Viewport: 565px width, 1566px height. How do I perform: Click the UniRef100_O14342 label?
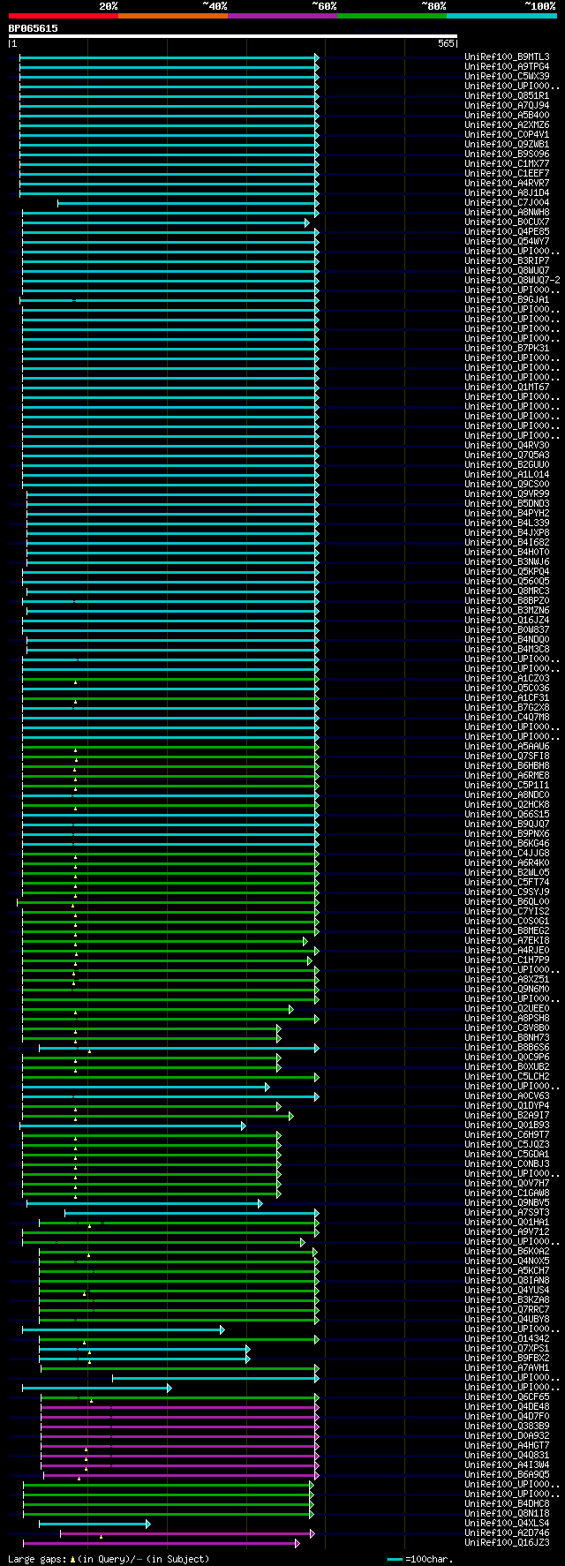pyautogui.click(x=507, y=1339)
